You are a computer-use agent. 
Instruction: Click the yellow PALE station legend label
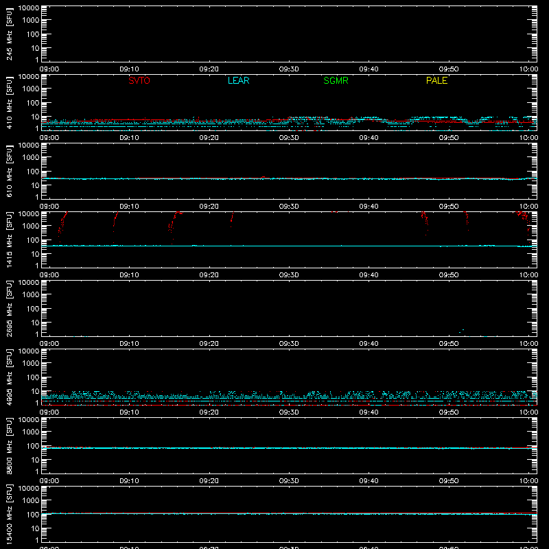436,80
